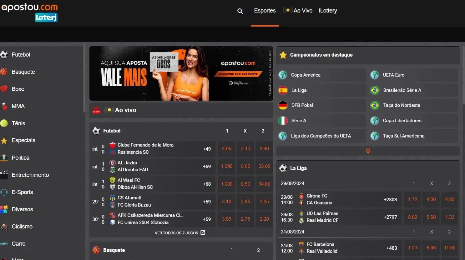The height and width of the screenshot is (260, 465).
Task: Expand +69 markets for AL Jazira match
Action: click(x=207, y=166)
